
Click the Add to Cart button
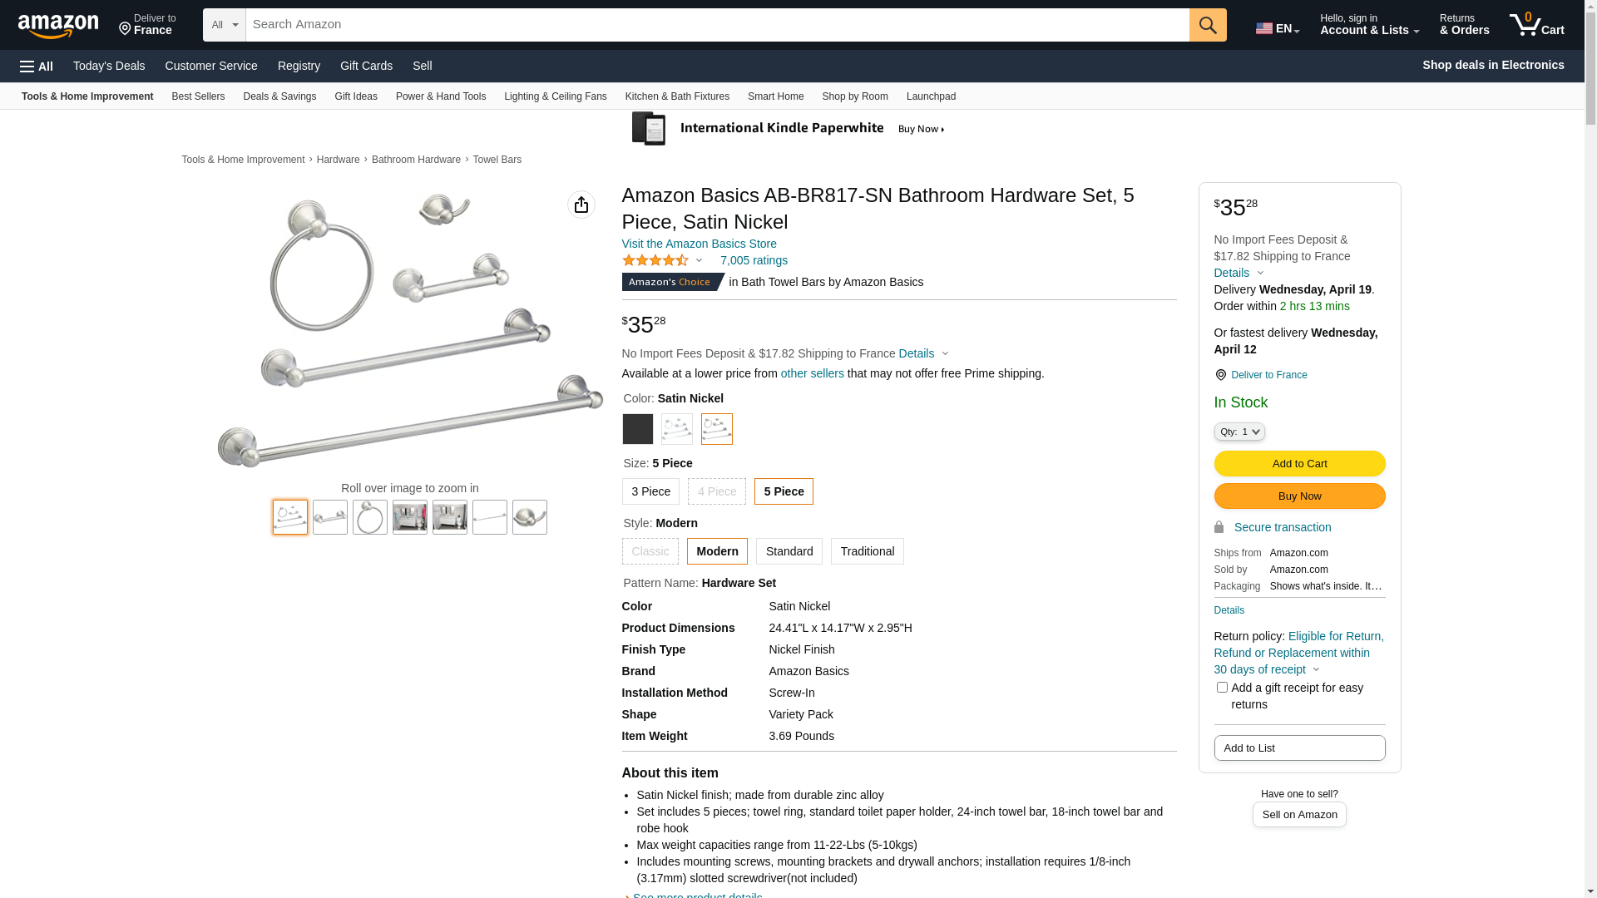1299,464
